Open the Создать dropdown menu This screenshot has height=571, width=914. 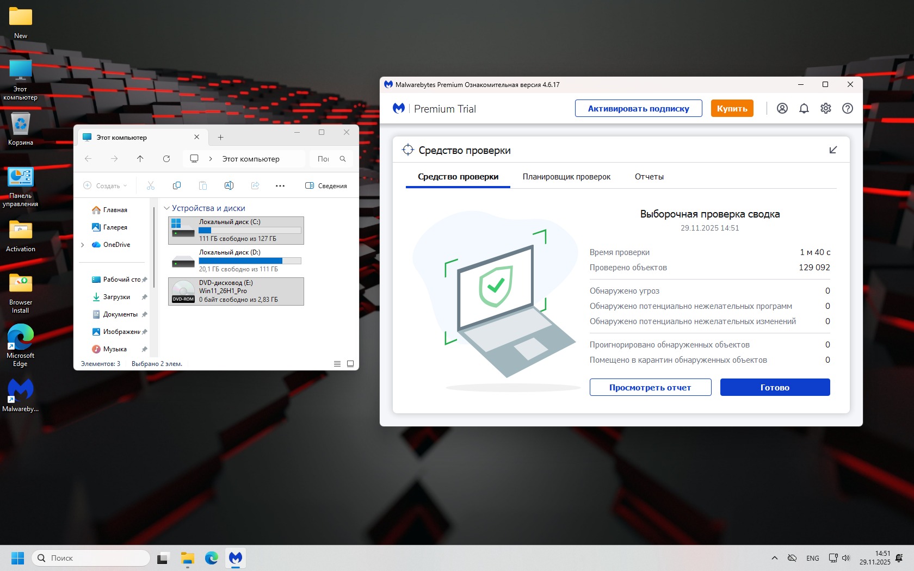click(105, 186)
